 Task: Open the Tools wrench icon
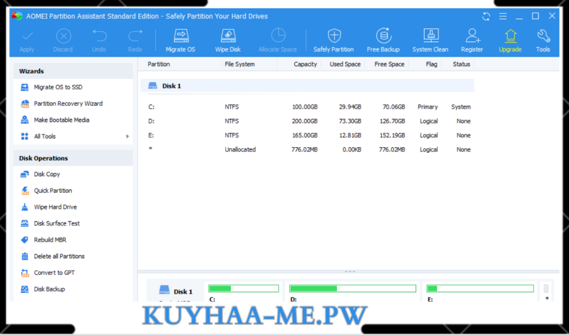pyautogui.click(x=543, y=36)
